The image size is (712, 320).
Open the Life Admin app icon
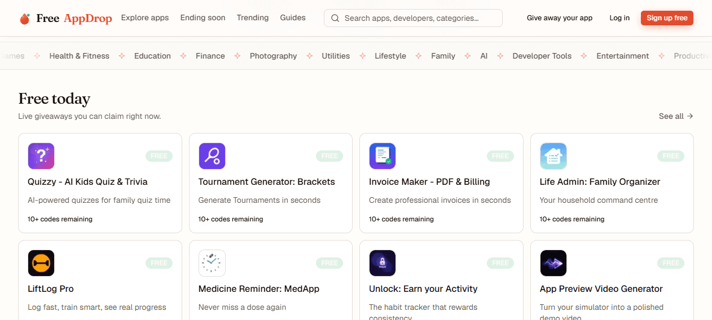[x=553, y=156]
